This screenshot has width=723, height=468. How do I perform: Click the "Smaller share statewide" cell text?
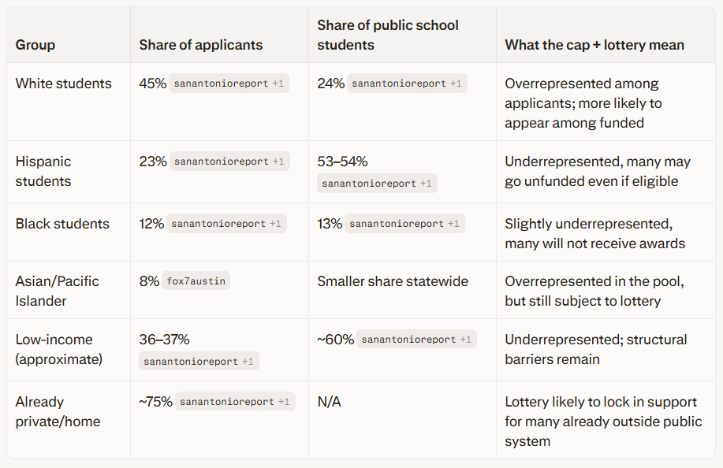(393, 281)
